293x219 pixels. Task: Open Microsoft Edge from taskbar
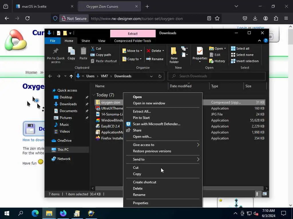point(35,213)
